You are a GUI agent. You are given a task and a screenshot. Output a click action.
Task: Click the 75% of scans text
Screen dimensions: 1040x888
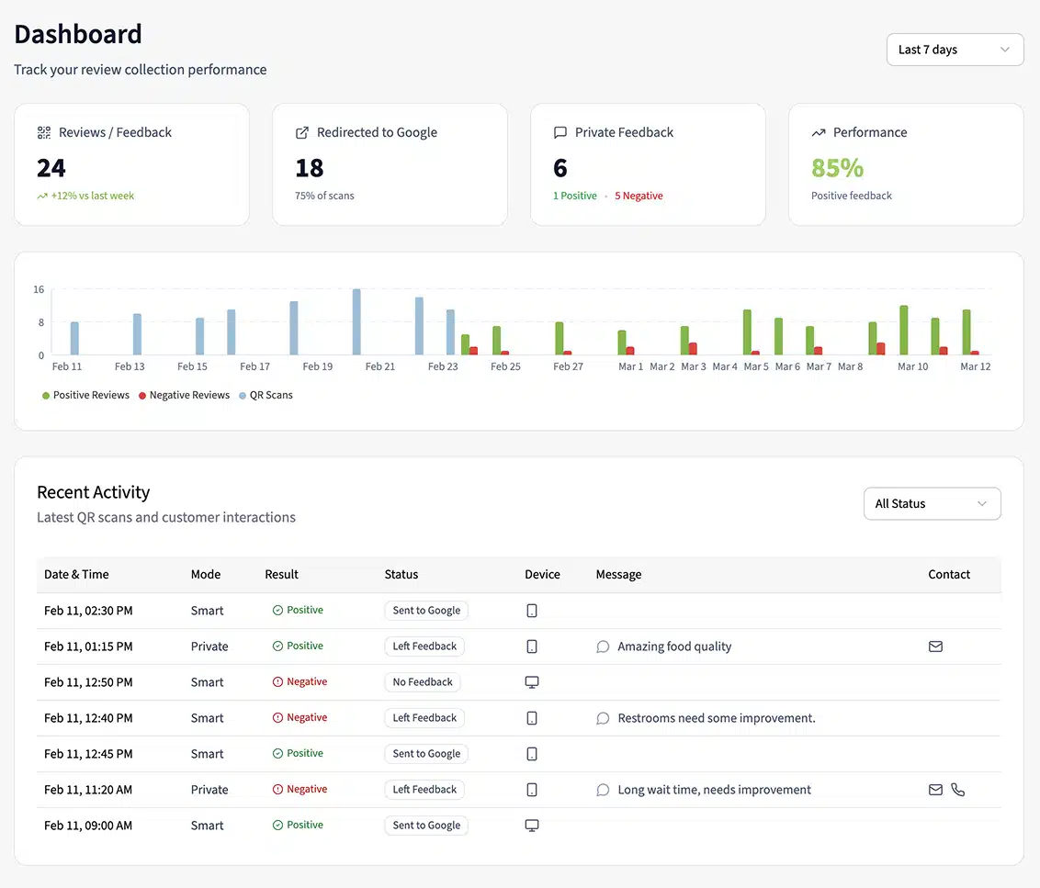(x=324, y=197)
